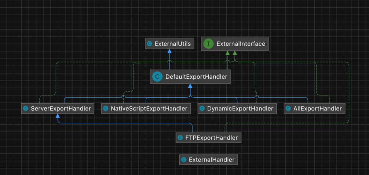This screenshot has width=369, height=175.
Task: Select the FTPExportHandler class label
Action: [212, 138]
